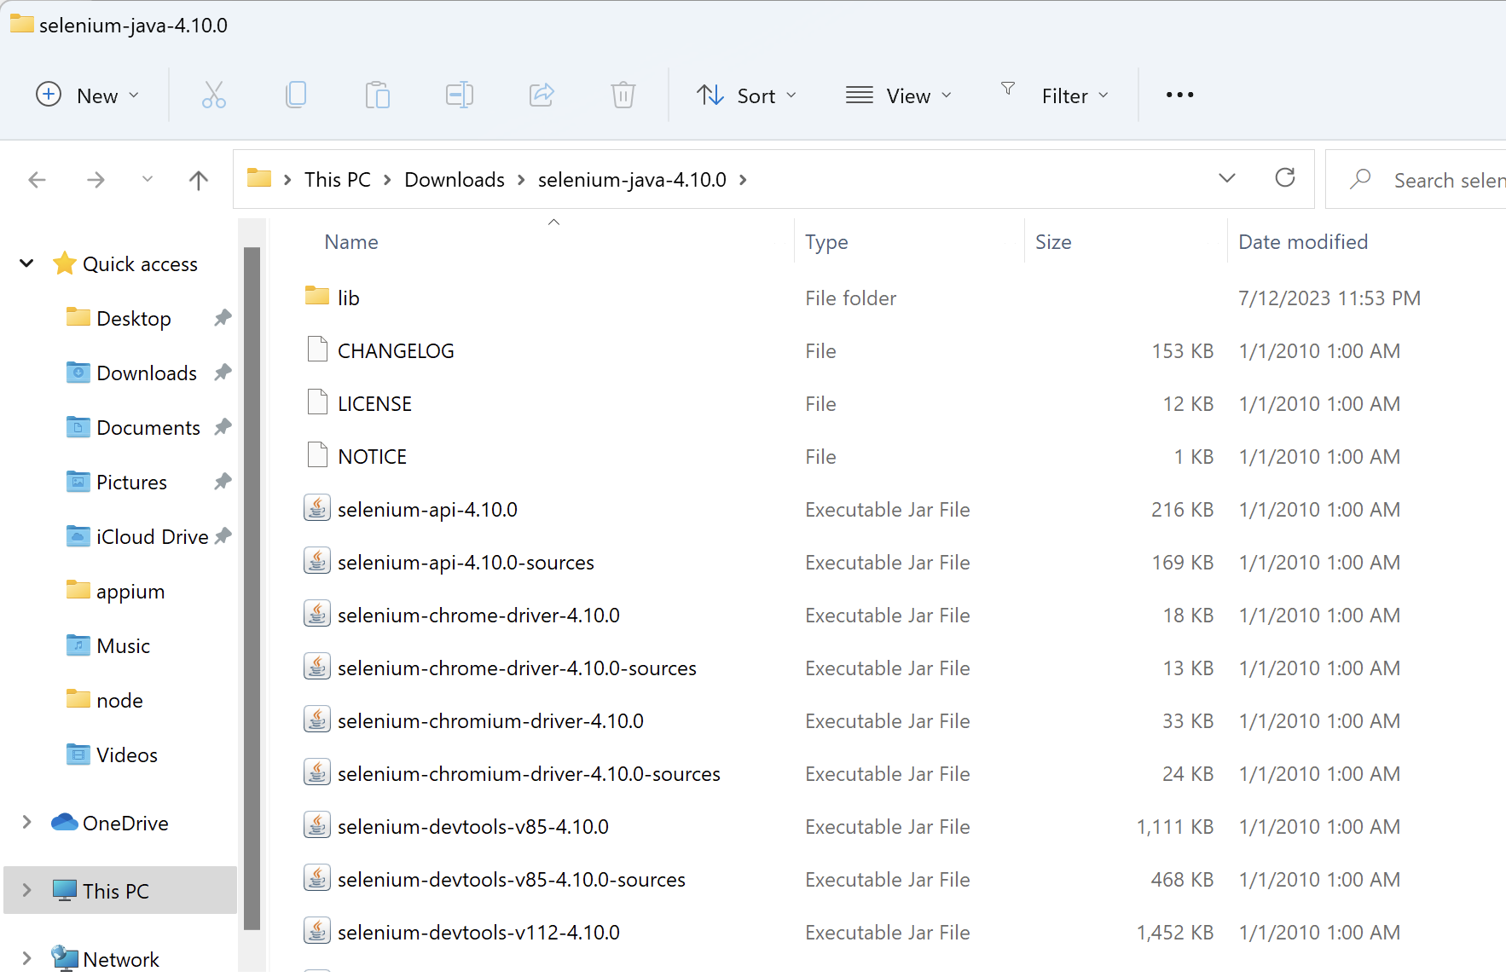Viewport: 1506px width, 977px height.
Task: Click the pin icon next to Desktop
Action: pyautogui.click(x=223, y=317)
